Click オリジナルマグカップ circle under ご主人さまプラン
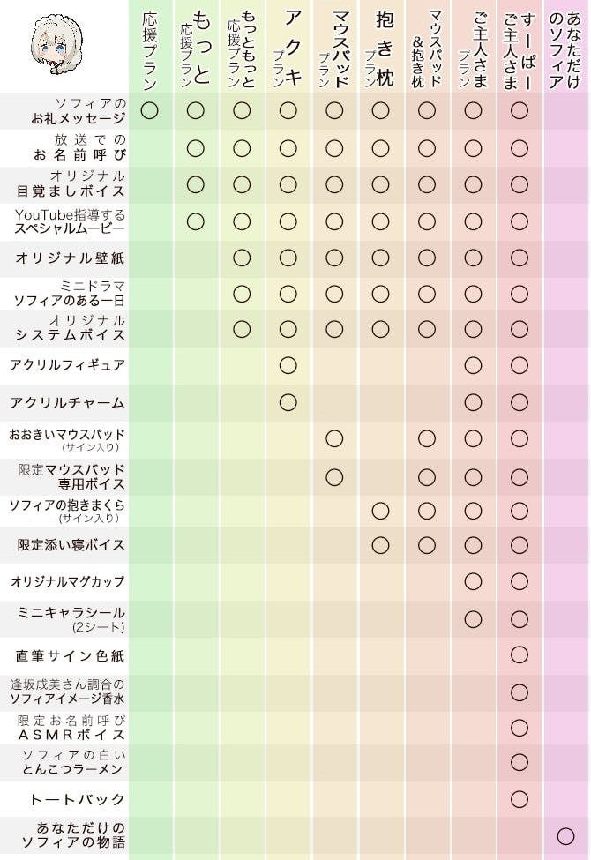The width and height of the screenshot is (591, 860). tap(473, 581)
